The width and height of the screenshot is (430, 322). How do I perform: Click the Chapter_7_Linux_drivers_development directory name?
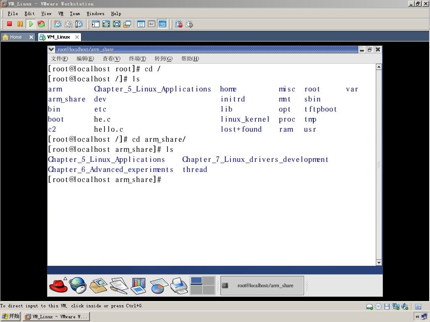click(x=255, y=160)
